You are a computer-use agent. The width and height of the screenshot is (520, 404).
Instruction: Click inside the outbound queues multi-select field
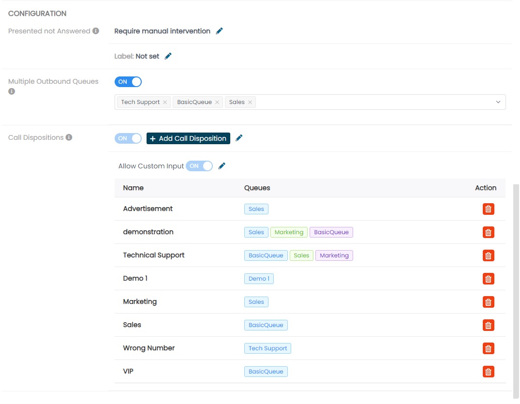(310, 102)
